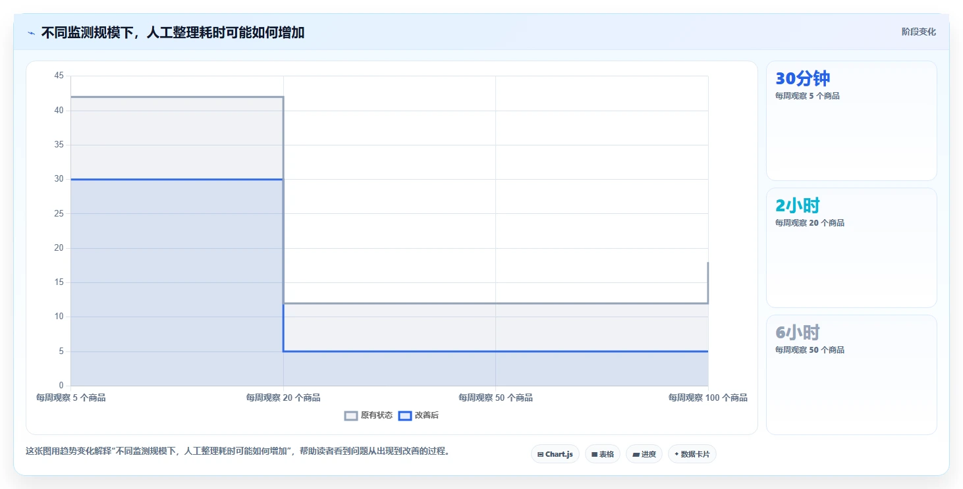The image size is (963, 489).
Task: Toggle the 改善后 legend item
Action: [419, 415]
